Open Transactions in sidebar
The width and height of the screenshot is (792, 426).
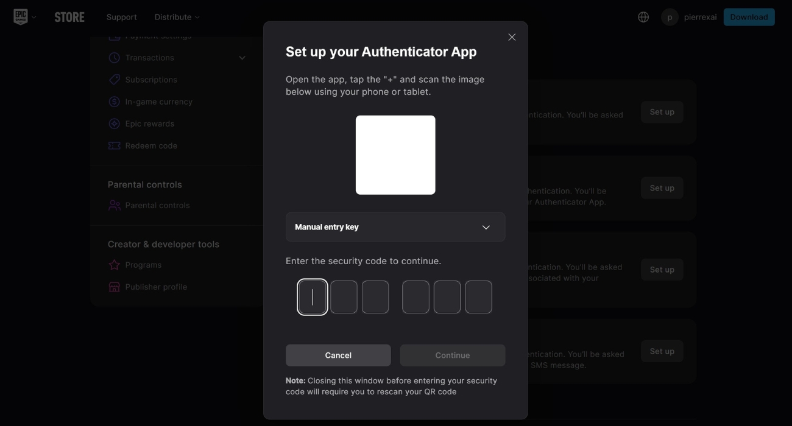pos(149,58)
